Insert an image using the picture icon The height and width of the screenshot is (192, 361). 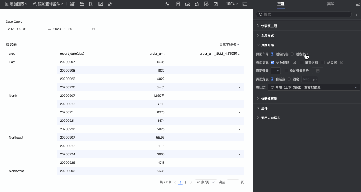[x=101, y=4]
